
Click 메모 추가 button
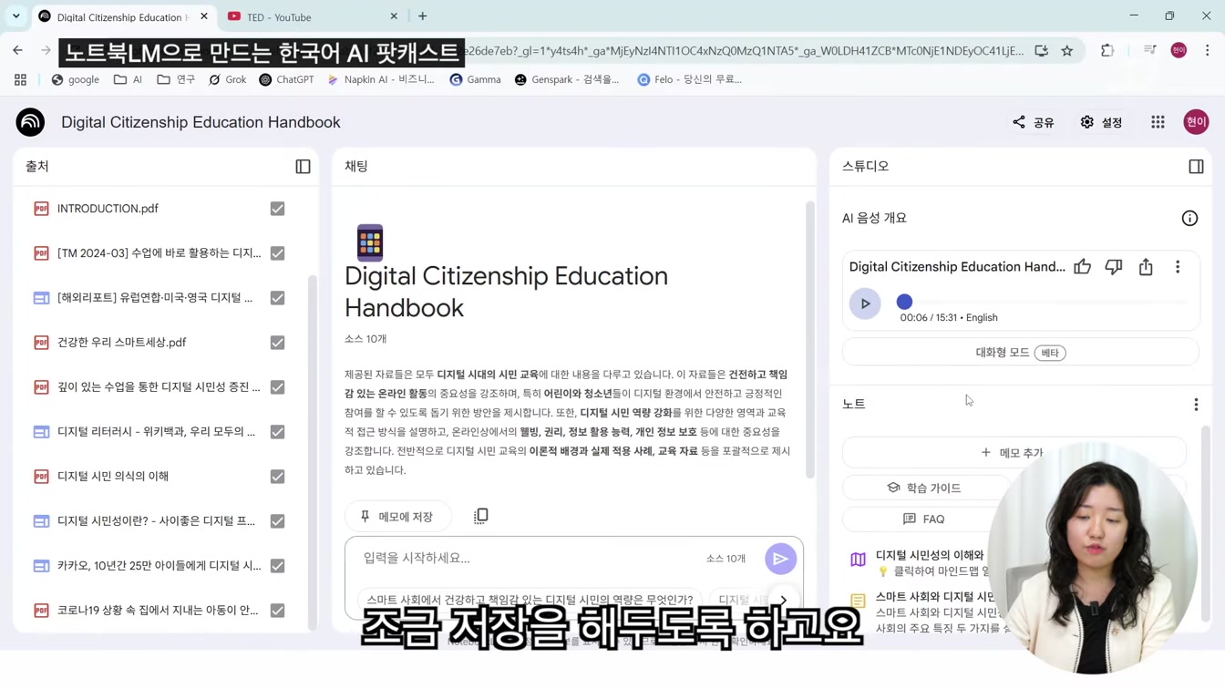[x=1014, y=453]
